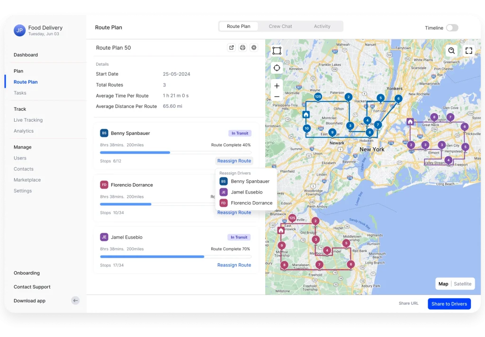Toggle the Timeline switch

(x=452, y=28)
